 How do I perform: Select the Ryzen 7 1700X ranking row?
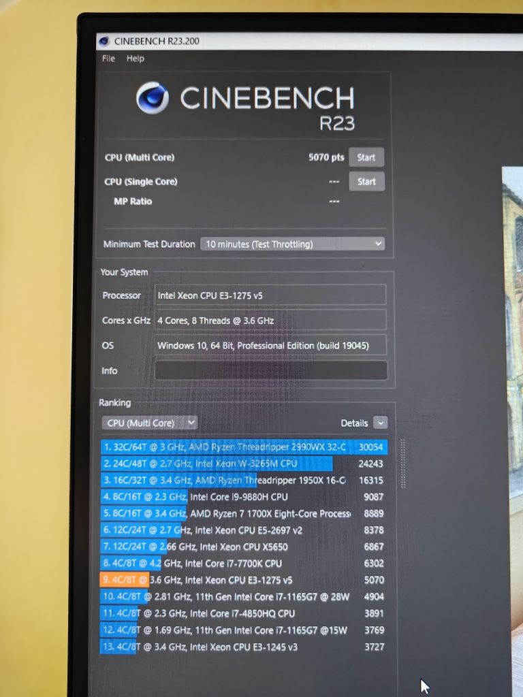(x=243, y=513)
